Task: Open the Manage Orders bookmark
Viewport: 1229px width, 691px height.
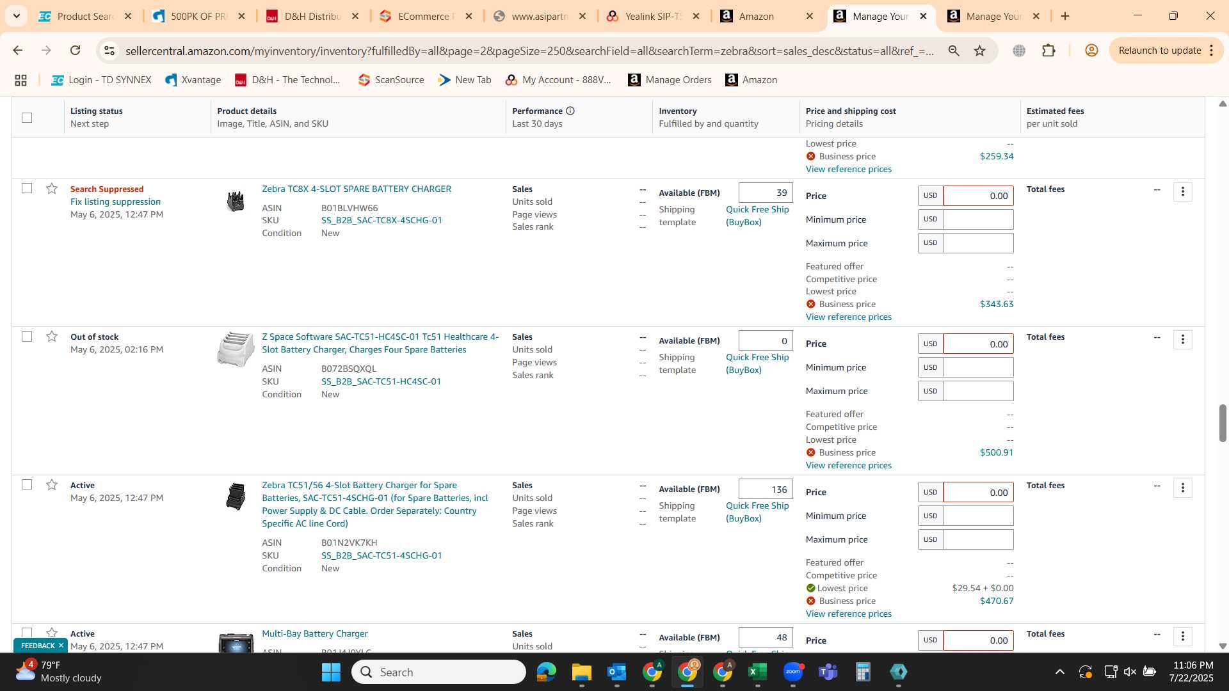Action: 670,80
